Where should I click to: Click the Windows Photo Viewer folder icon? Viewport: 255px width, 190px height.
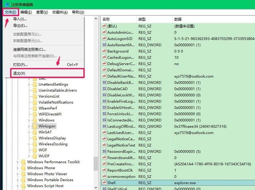(23, 174)
